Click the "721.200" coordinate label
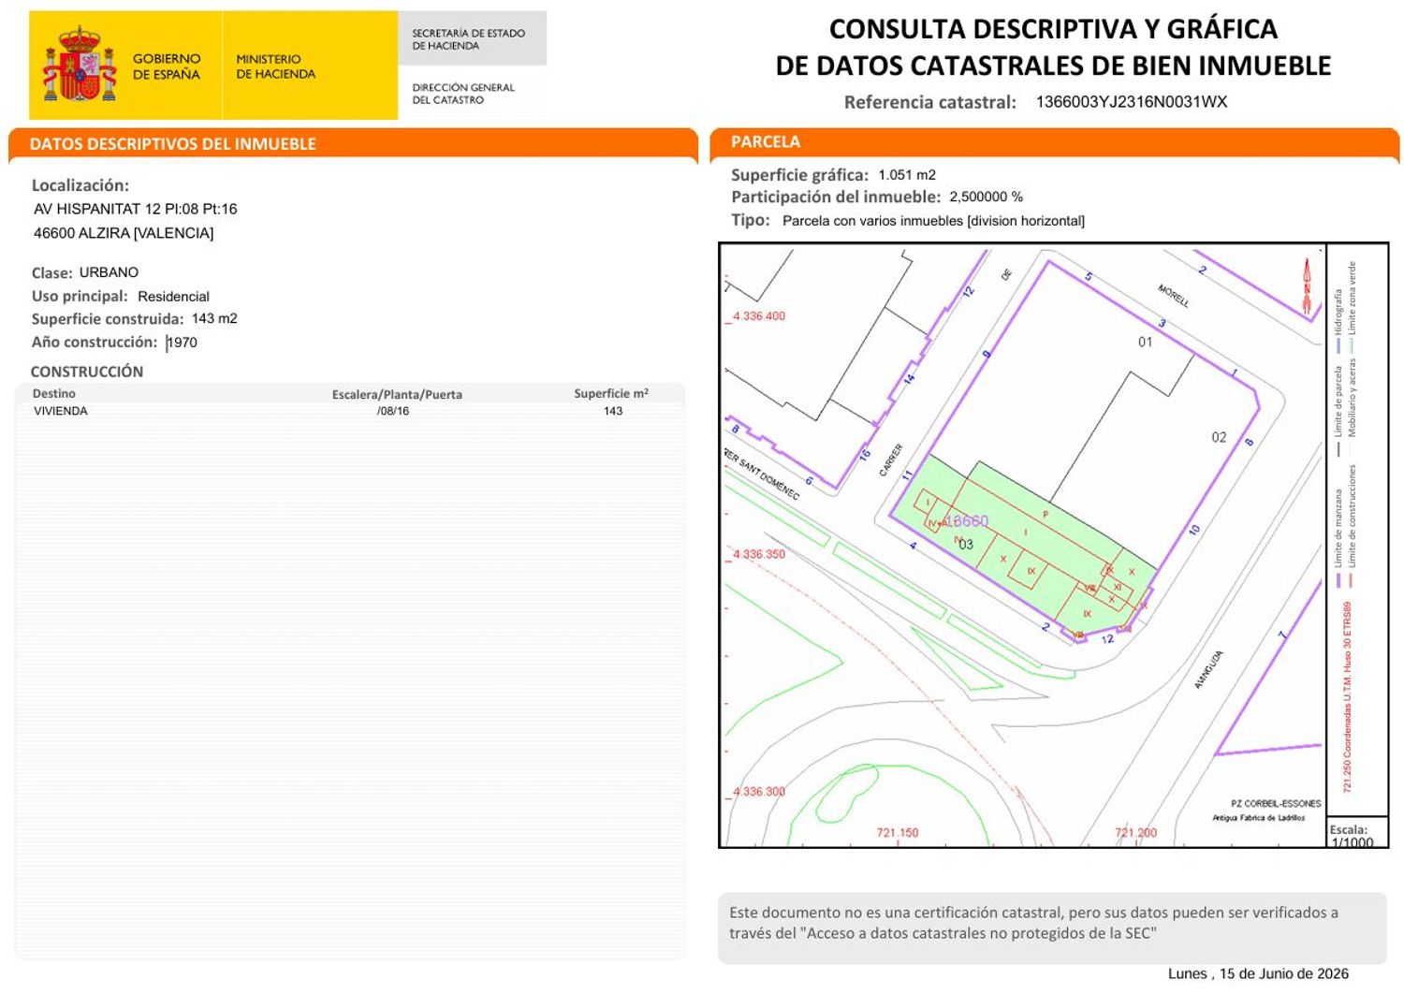This screenshot has width=1404, height=994. 1136,832
